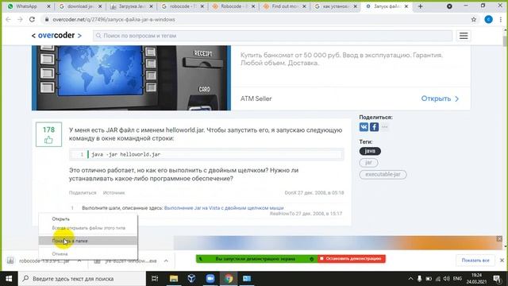Reload the current page

click(x=32, y=19)
